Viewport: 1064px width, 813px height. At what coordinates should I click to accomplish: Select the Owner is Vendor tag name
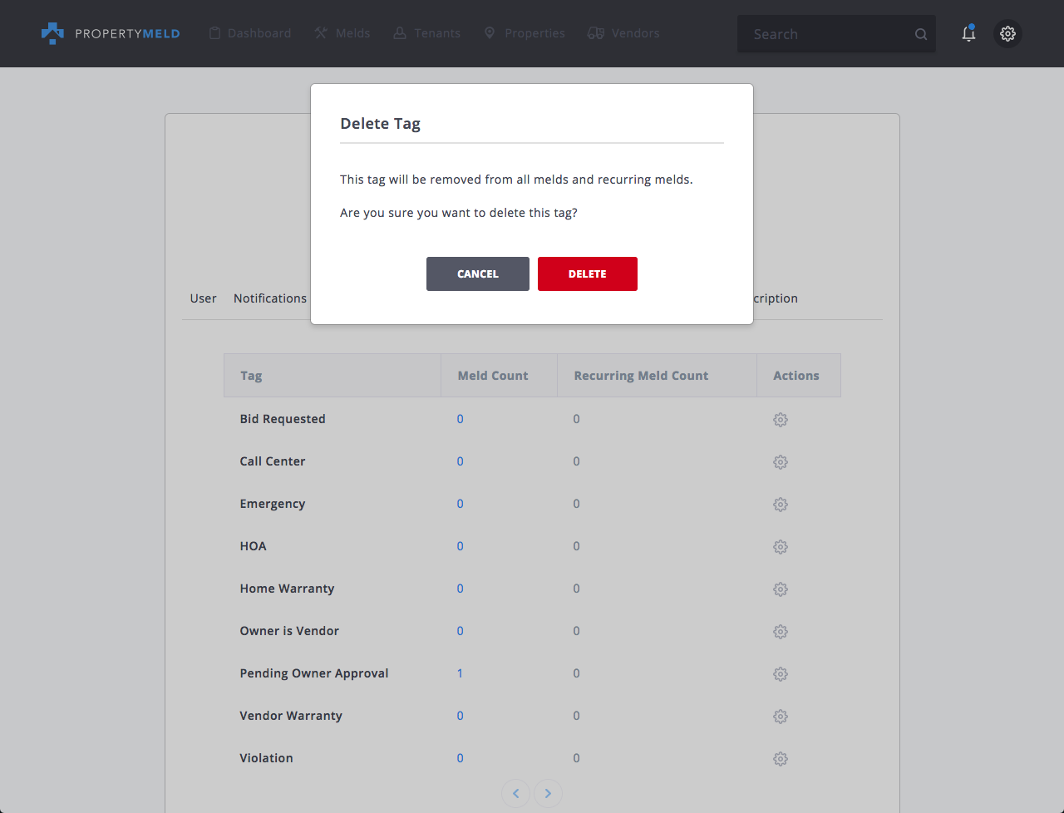289,631
